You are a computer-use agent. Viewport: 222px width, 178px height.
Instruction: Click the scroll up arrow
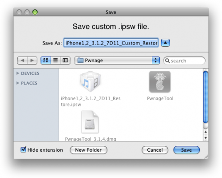coord(206,132)
